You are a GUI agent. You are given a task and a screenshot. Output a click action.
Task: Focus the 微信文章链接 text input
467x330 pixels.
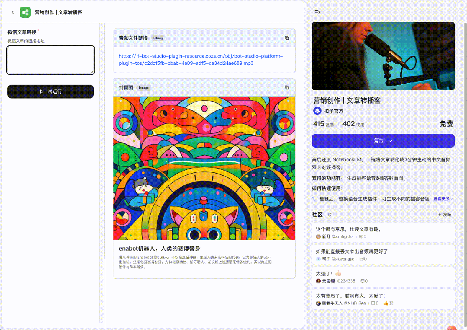click(51, 60)
